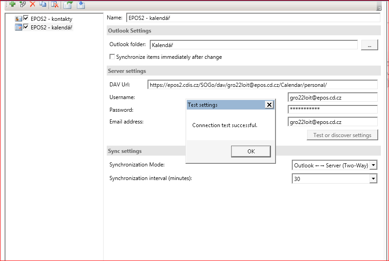Select EPOS2 - kalendář profile in list

52,27
